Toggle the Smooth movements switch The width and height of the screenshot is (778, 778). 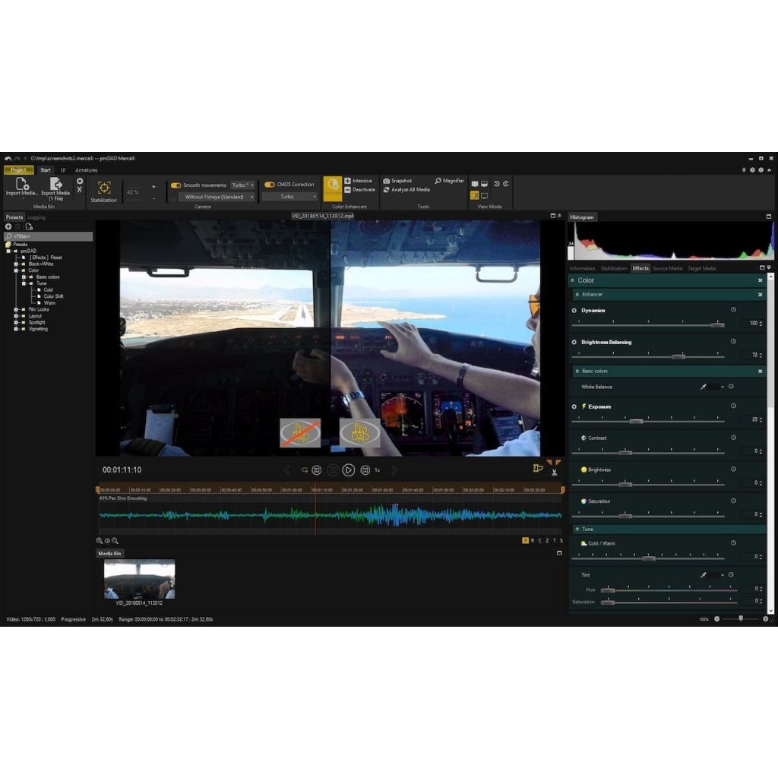tap(176, 185)
